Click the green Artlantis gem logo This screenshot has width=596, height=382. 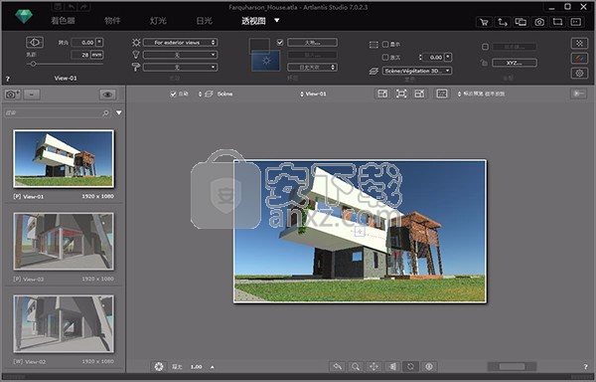tap(24, 16)
